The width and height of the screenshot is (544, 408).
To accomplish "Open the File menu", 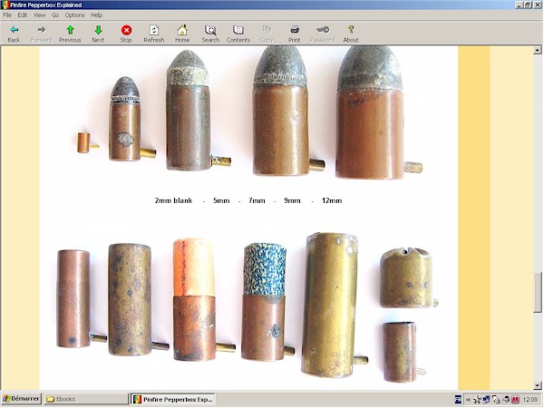I will tap(7, 15).
